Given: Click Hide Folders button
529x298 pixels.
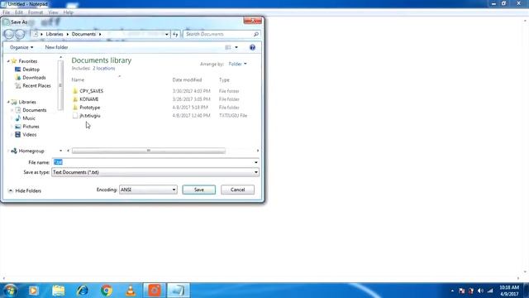Looking at the screenshot, I should tap(25, 191).
